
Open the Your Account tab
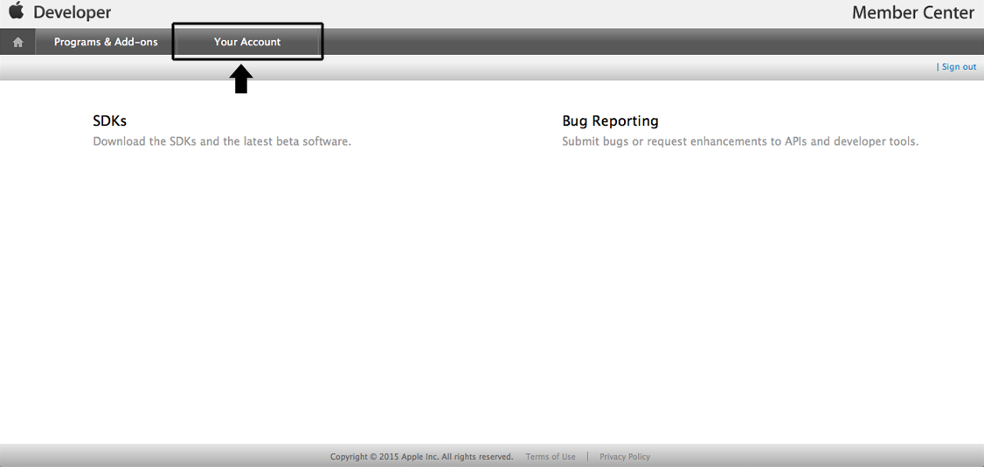tap(247, 42)
